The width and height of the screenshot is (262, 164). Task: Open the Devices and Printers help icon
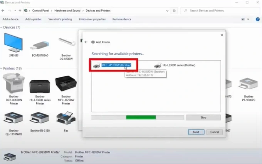point(257,19)
